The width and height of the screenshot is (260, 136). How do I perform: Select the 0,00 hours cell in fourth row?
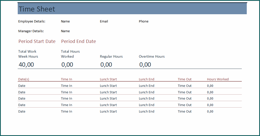(x=210, y=105)
